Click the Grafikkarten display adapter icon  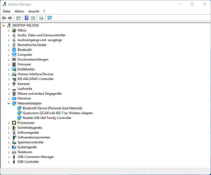tap(14, 69)
